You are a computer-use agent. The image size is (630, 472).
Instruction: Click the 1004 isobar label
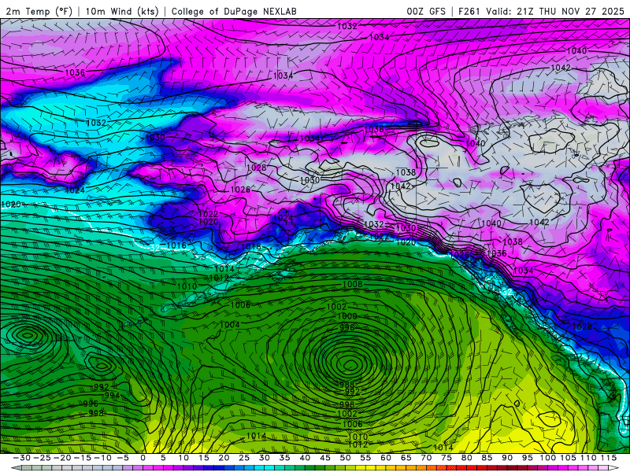click(x=230, y=324)
